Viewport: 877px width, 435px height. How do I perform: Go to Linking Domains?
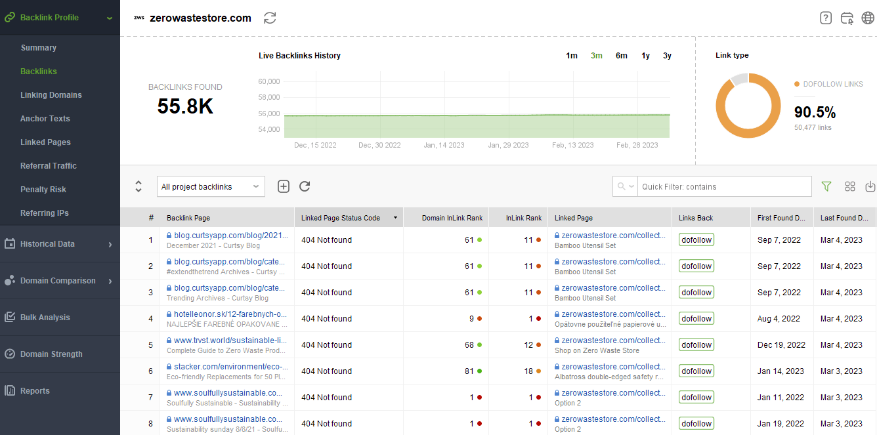coord(51,95)
